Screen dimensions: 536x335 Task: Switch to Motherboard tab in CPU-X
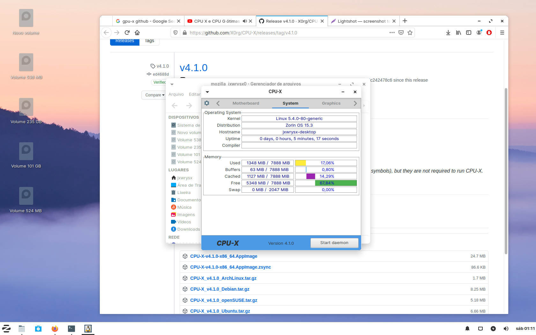246,103
